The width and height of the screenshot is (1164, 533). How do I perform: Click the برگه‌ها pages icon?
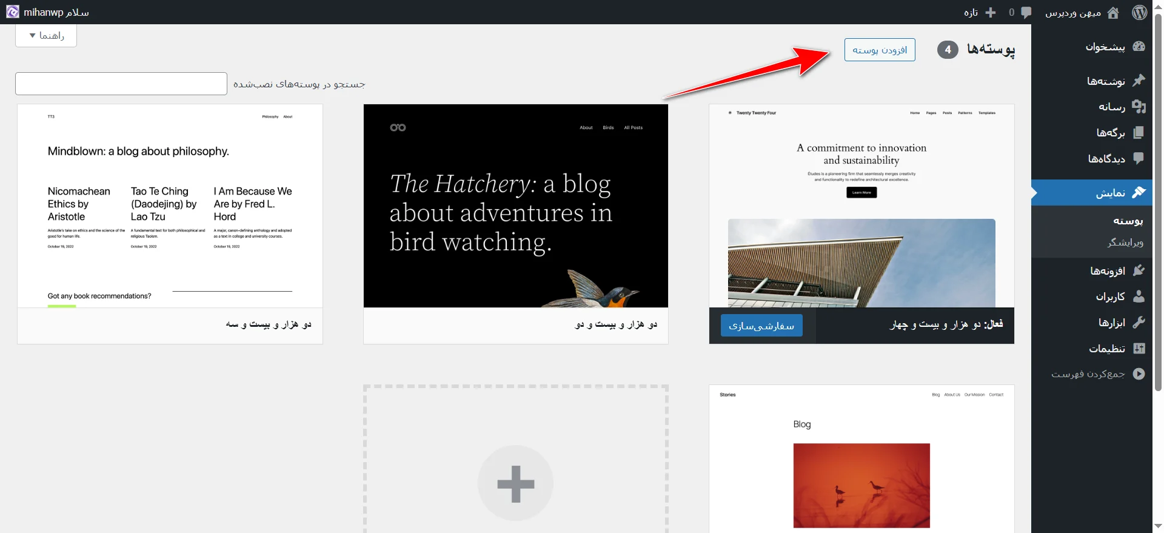[1139, 132]
